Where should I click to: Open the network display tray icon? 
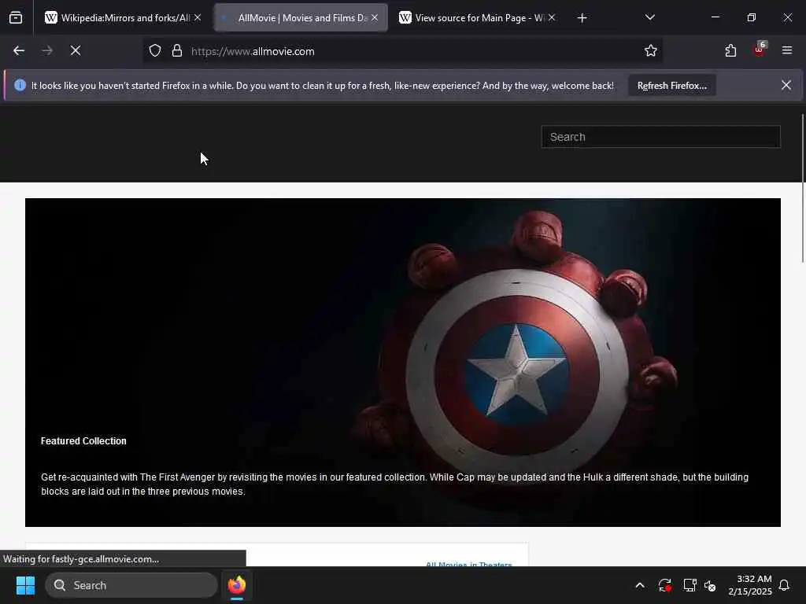pos(690,585)
